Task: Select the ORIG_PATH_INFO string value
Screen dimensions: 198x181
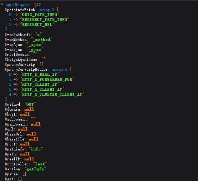Action: pyautogui.click(x=40, y=15)
